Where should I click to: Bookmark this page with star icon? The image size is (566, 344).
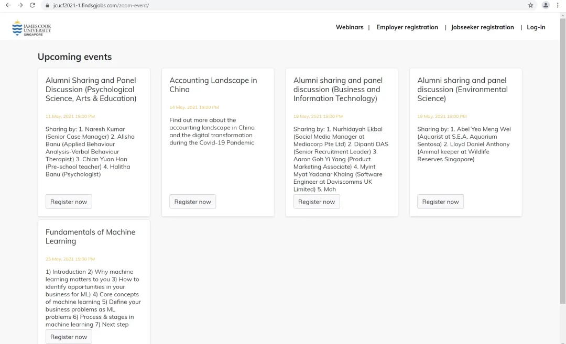coord(530,5)
